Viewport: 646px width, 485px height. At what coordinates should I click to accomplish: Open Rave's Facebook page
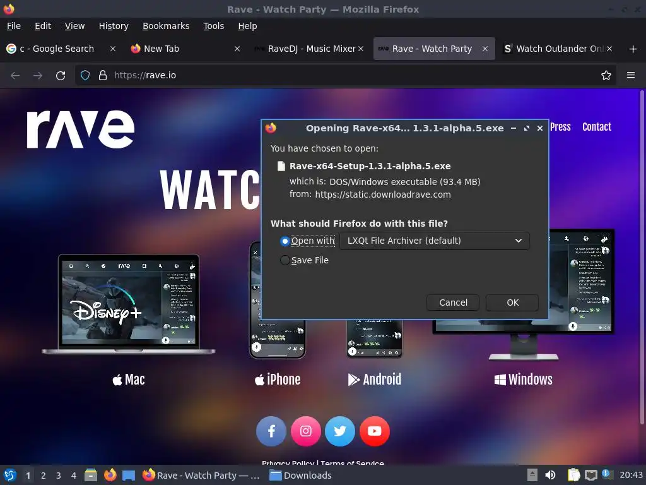[271, 431]
